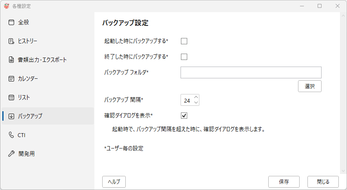Image resolution: width=347 pixels, height=190 pixels.
Task: Select the カレンダー calendar icon
Action: (x=11, y=79)
